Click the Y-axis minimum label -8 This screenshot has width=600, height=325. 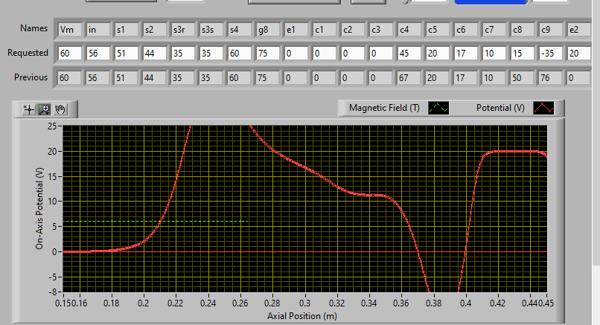(52, 292)
